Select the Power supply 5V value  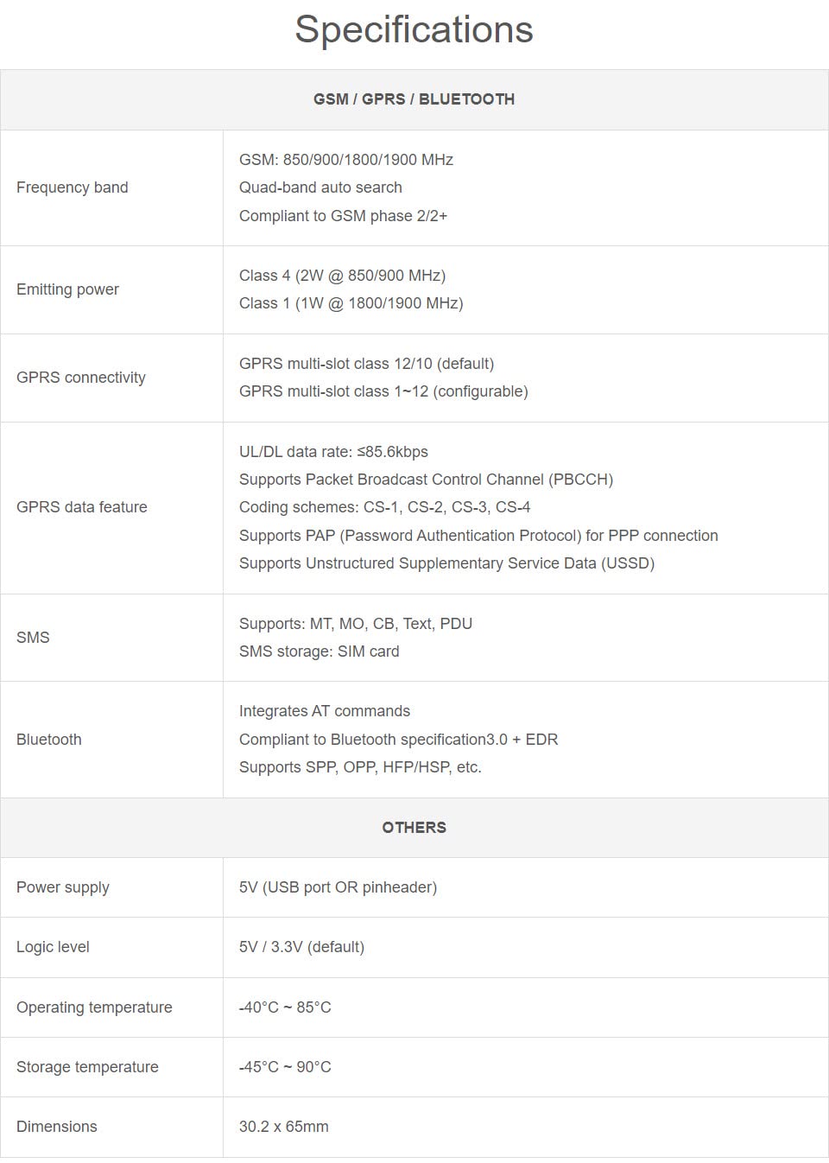338,887
